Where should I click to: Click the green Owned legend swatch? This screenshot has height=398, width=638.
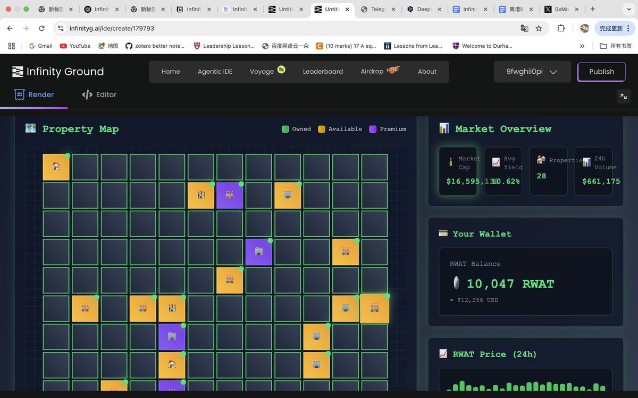[286, 129]
